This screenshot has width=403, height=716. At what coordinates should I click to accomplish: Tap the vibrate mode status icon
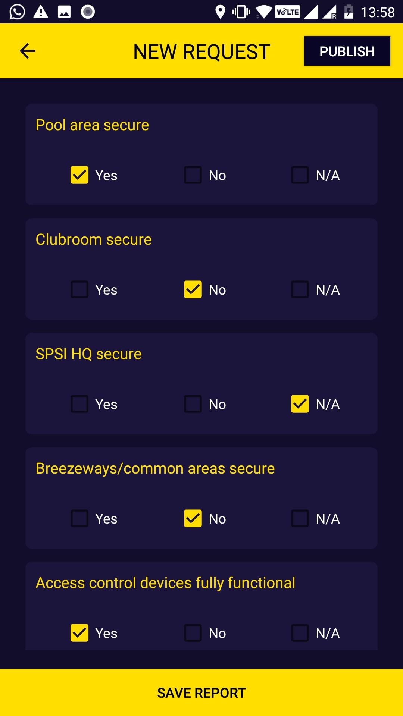(241, 12)
